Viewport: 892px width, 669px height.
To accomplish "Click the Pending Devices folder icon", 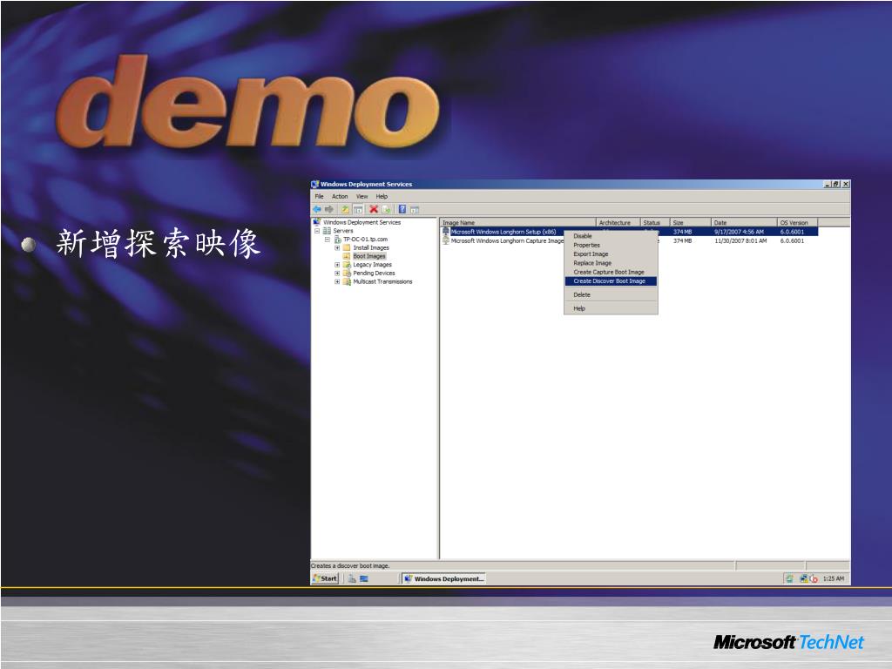I will pyautogui.click(x=347, y=273).
